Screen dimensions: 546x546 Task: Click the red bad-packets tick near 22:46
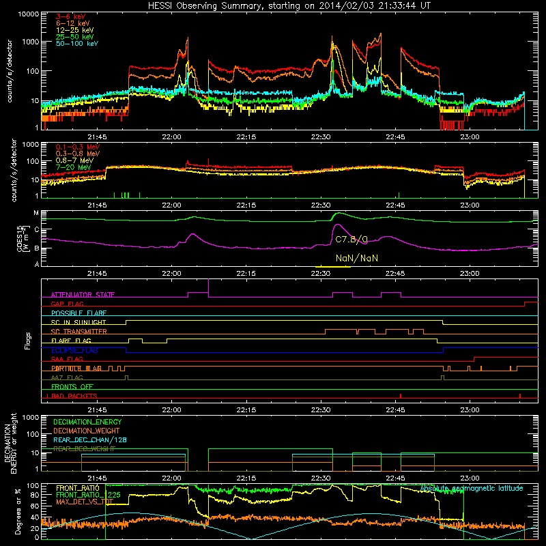pyautogui.click(x=401, y=396)
